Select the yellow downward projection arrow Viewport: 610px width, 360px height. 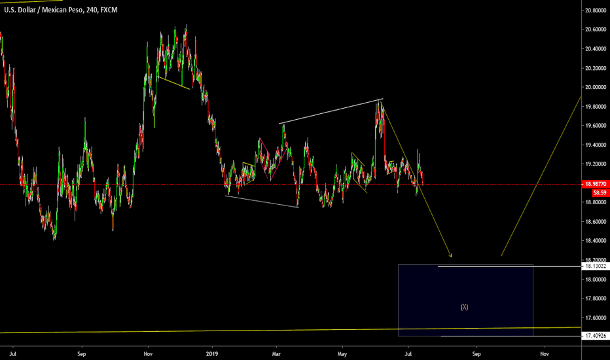point(416,180)
